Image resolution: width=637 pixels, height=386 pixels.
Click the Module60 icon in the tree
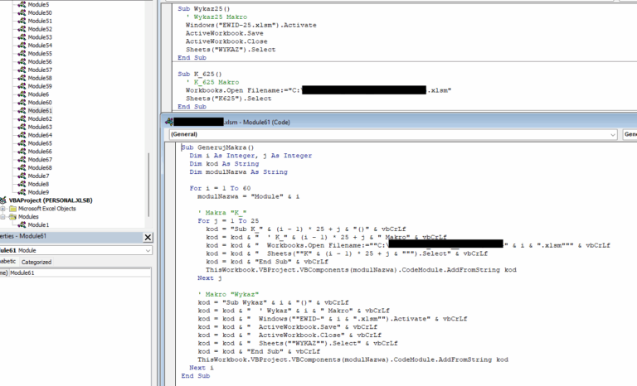(21, 103)
